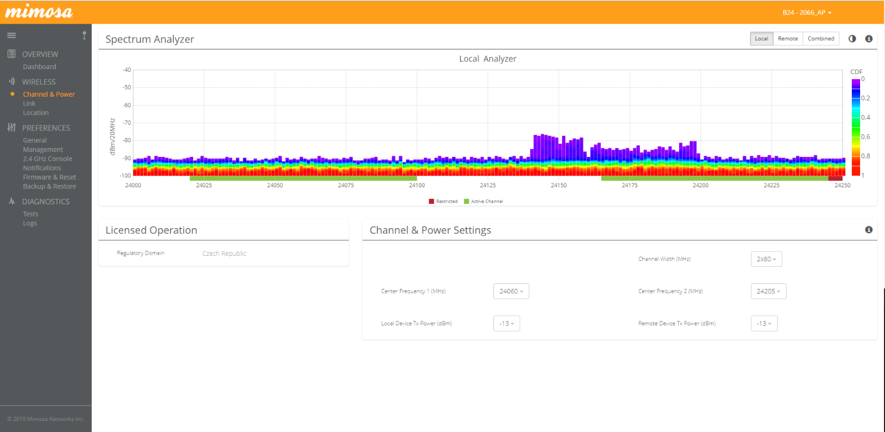885x432 pixels.
Task: Open the Channel & Power page
Action: [x=49, y=94]
